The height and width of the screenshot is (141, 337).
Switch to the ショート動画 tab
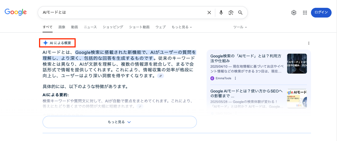pyautogui.click(x=139, y=27)
